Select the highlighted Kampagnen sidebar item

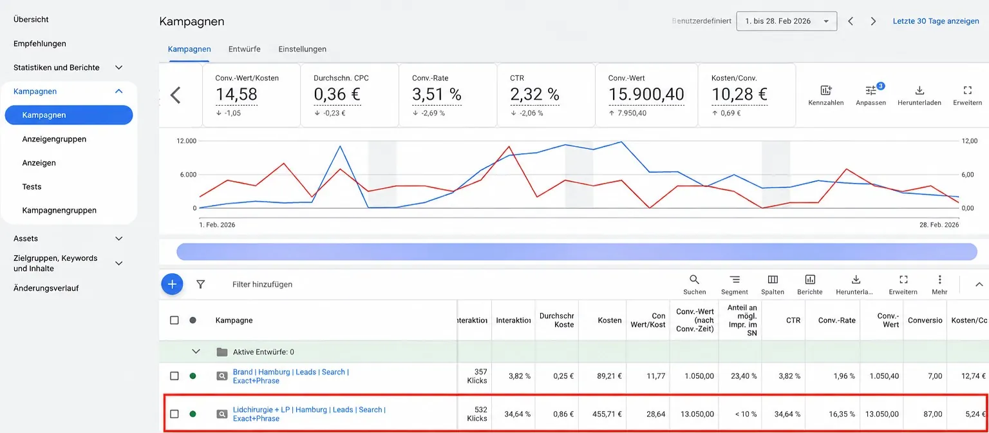(x=68, y=115)
